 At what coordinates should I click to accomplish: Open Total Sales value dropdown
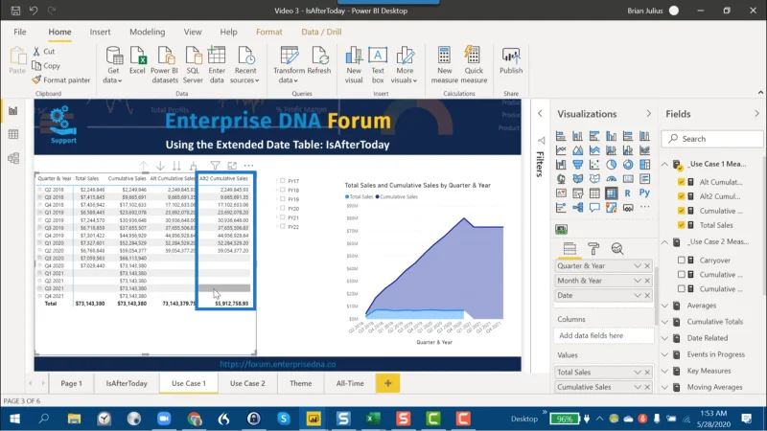(638, 373)
